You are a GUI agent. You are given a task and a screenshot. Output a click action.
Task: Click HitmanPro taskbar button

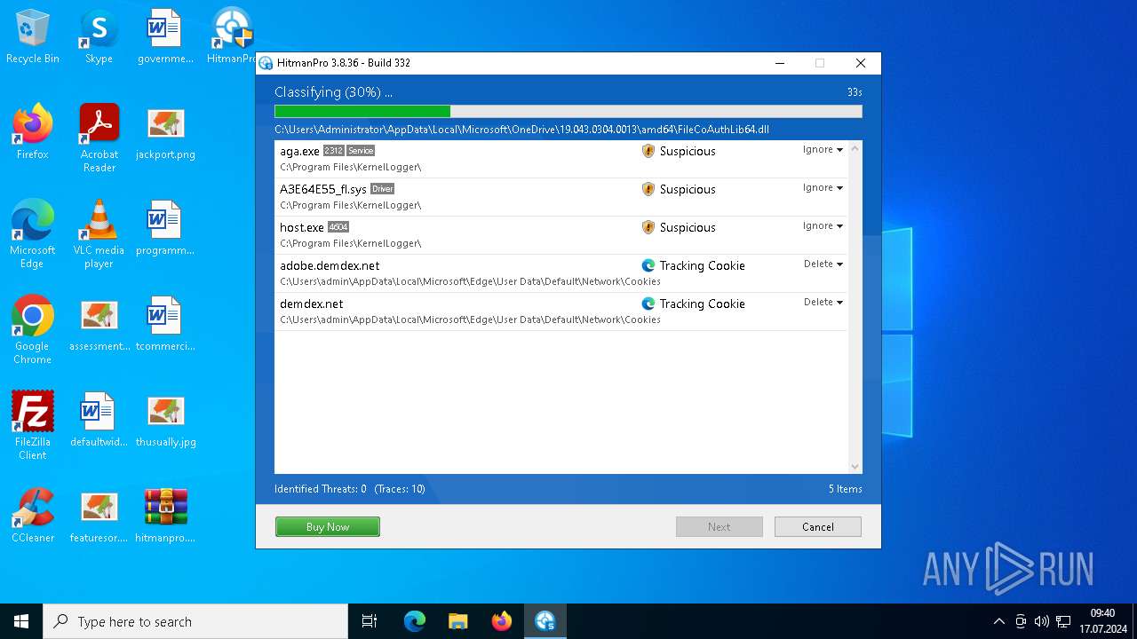pos(545,621)
